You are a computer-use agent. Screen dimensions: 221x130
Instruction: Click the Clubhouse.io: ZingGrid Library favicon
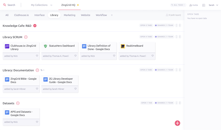(7, 46)
